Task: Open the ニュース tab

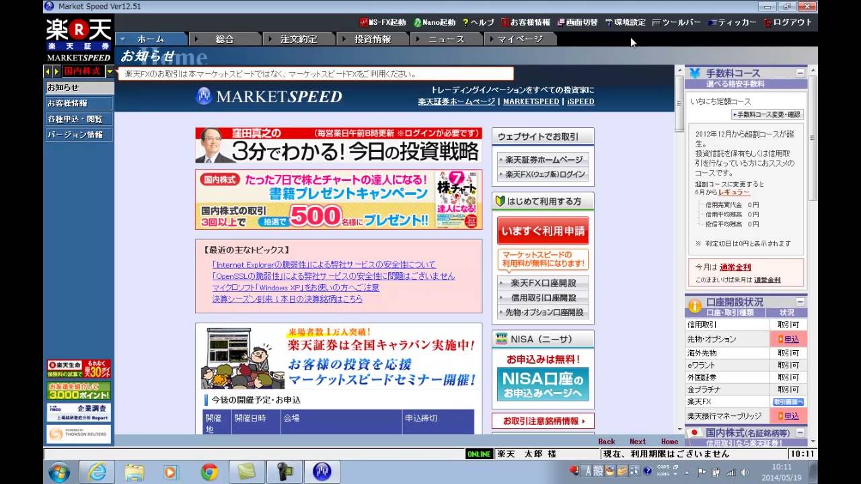Action: (447, 39)
